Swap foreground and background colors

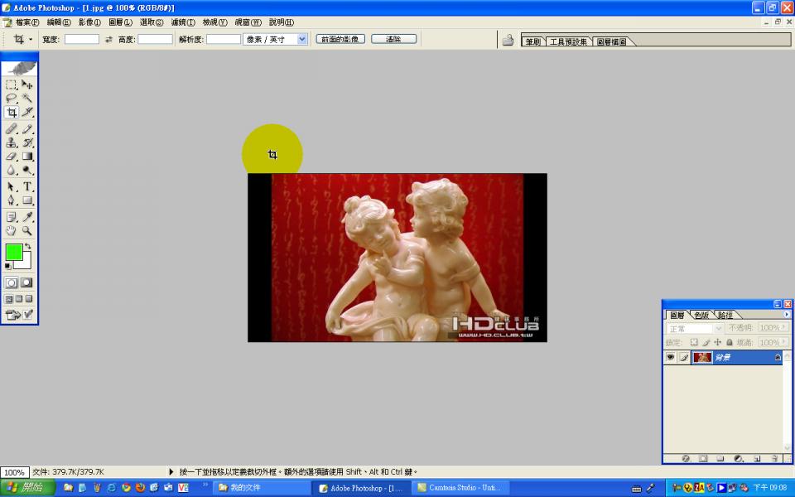click(x=28, y=246)
